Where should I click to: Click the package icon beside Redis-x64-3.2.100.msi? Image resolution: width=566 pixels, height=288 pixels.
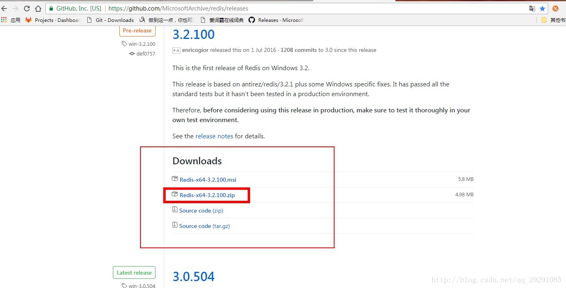175,179
